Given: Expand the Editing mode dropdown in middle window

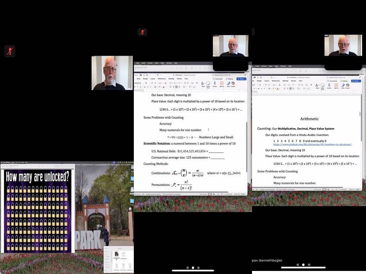Looking at the screenshot, I should 231,79.
